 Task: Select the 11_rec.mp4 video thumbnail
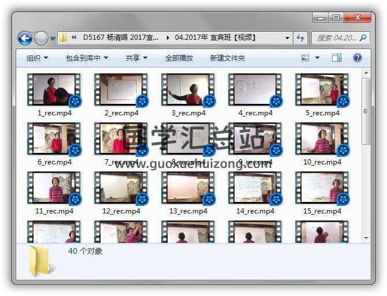pos(54,188)
